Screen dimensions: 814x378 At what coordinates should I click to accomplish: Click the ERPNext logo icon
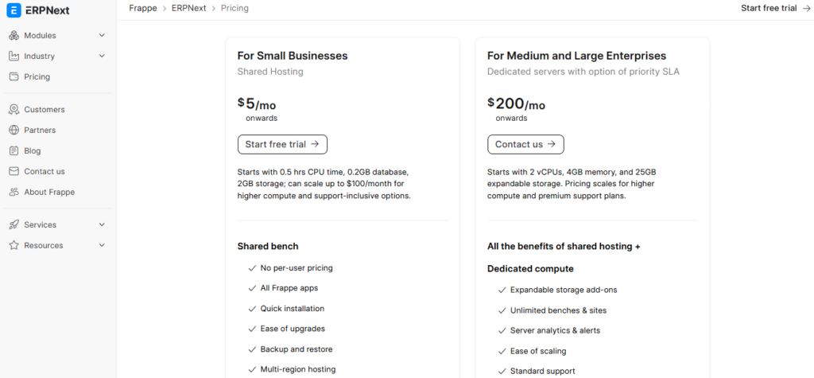[14, 12]
